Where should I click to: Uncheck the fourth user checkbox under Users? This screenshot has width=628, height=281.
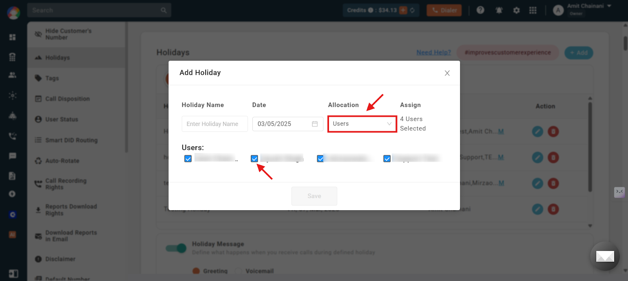387,159
